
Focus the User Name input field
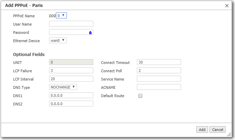pos(71,24)
